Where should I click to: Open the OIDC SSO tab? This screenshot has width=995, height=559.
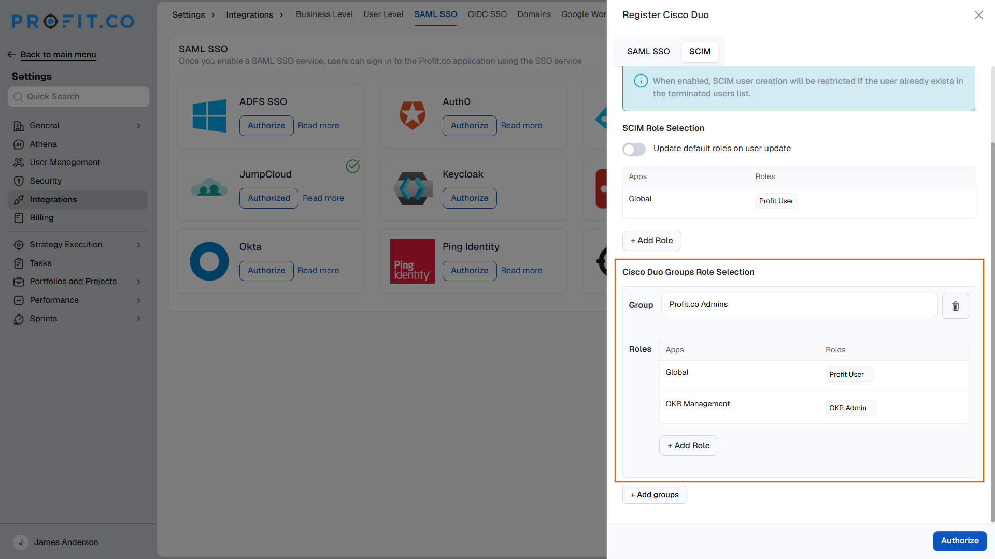click(x=487, y=14)
